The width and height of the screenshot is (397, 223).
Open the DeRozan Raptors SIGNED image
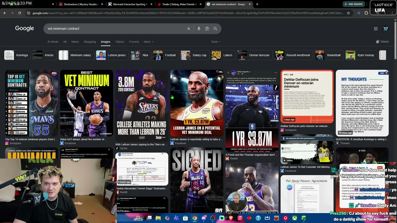[197, 180]
